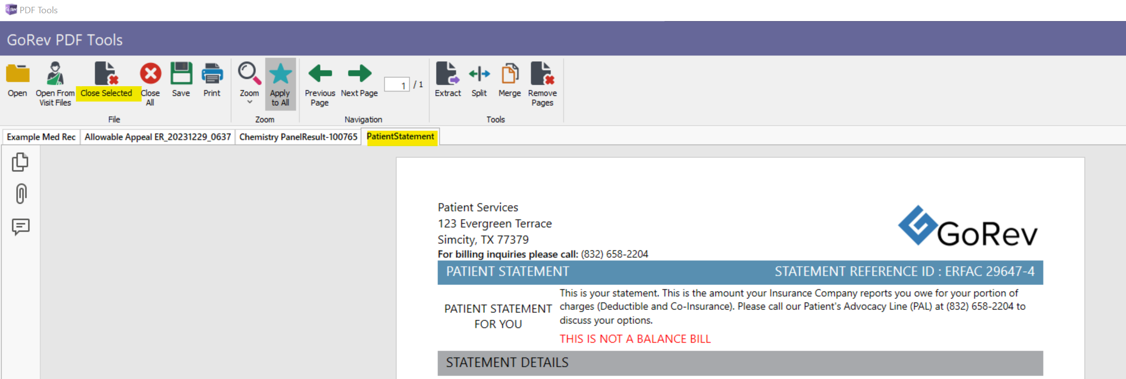Open the attachments paperclip sidebar icon
This screenshot has width=1126, height=379.
click(x=21, y=194)
